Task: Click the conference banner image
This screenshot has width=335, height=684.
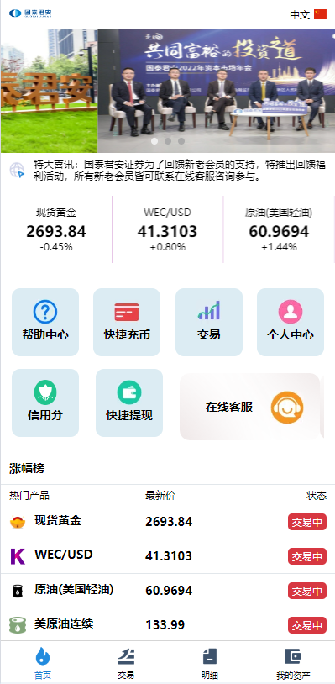Action: click(x=216, y=91)
